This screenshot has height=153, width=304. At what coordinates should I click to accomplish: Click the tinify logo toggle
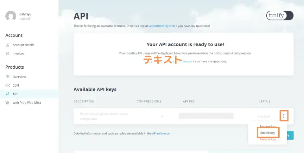click(280, 15)
